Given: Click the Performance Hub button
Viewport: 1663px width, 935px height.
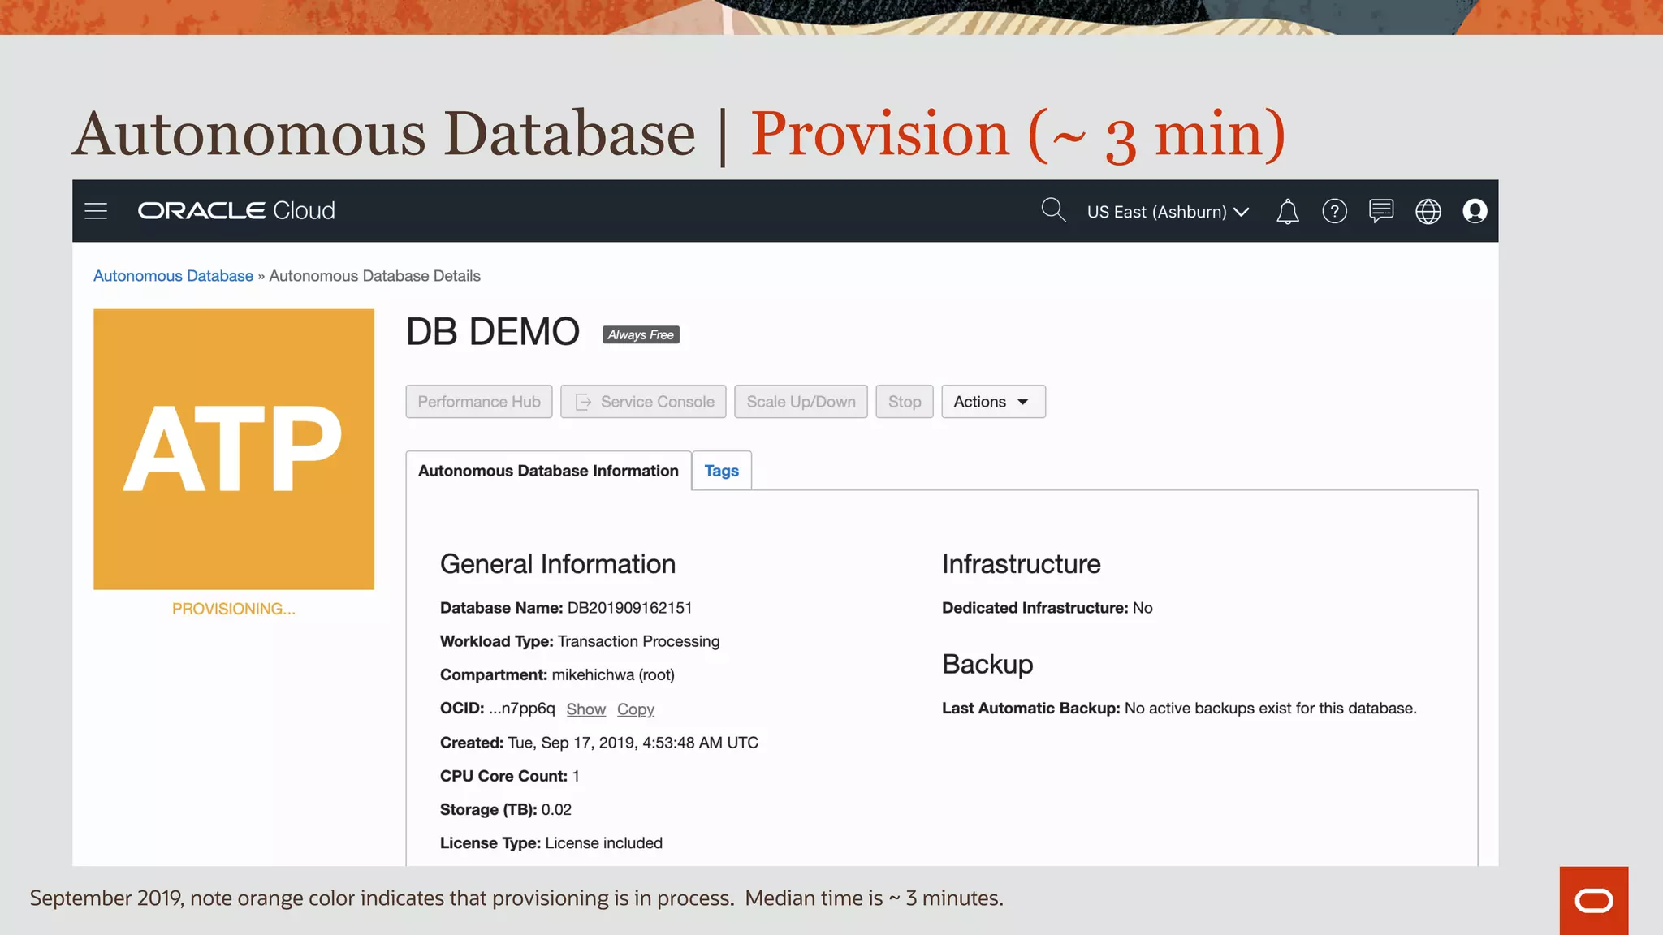Looking at the screenshot, I should pyautogui.click(x=479, y=402).
